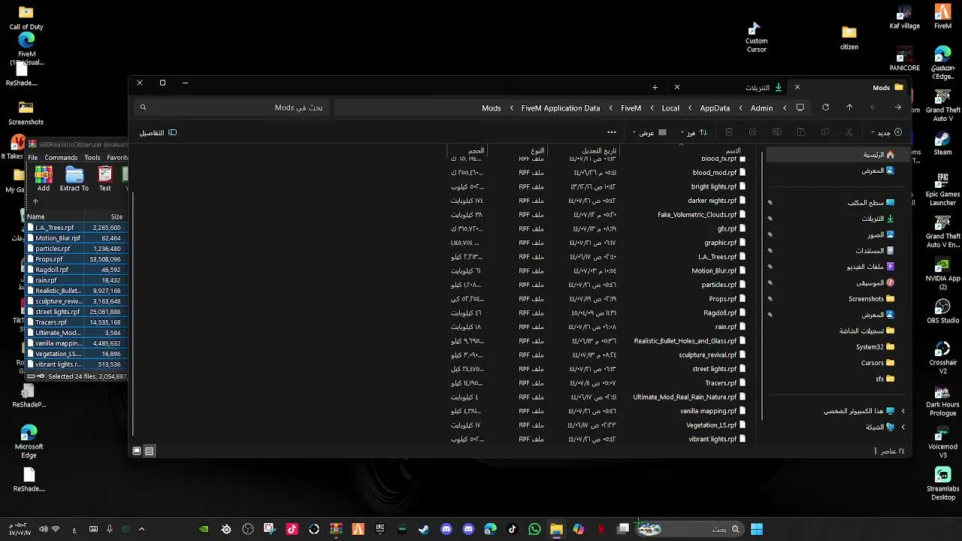This screenshot has height=541, width=962.
Task: Expand This PC (هذا الكمبيوتر الشخصي)
Action: tap(903, 411)
